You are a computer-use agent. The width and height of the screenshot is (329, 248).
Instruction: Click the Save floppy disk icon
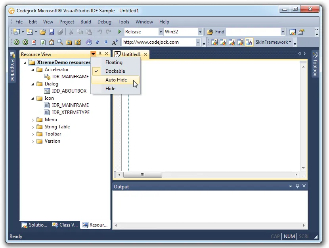(x=52, y=32)
